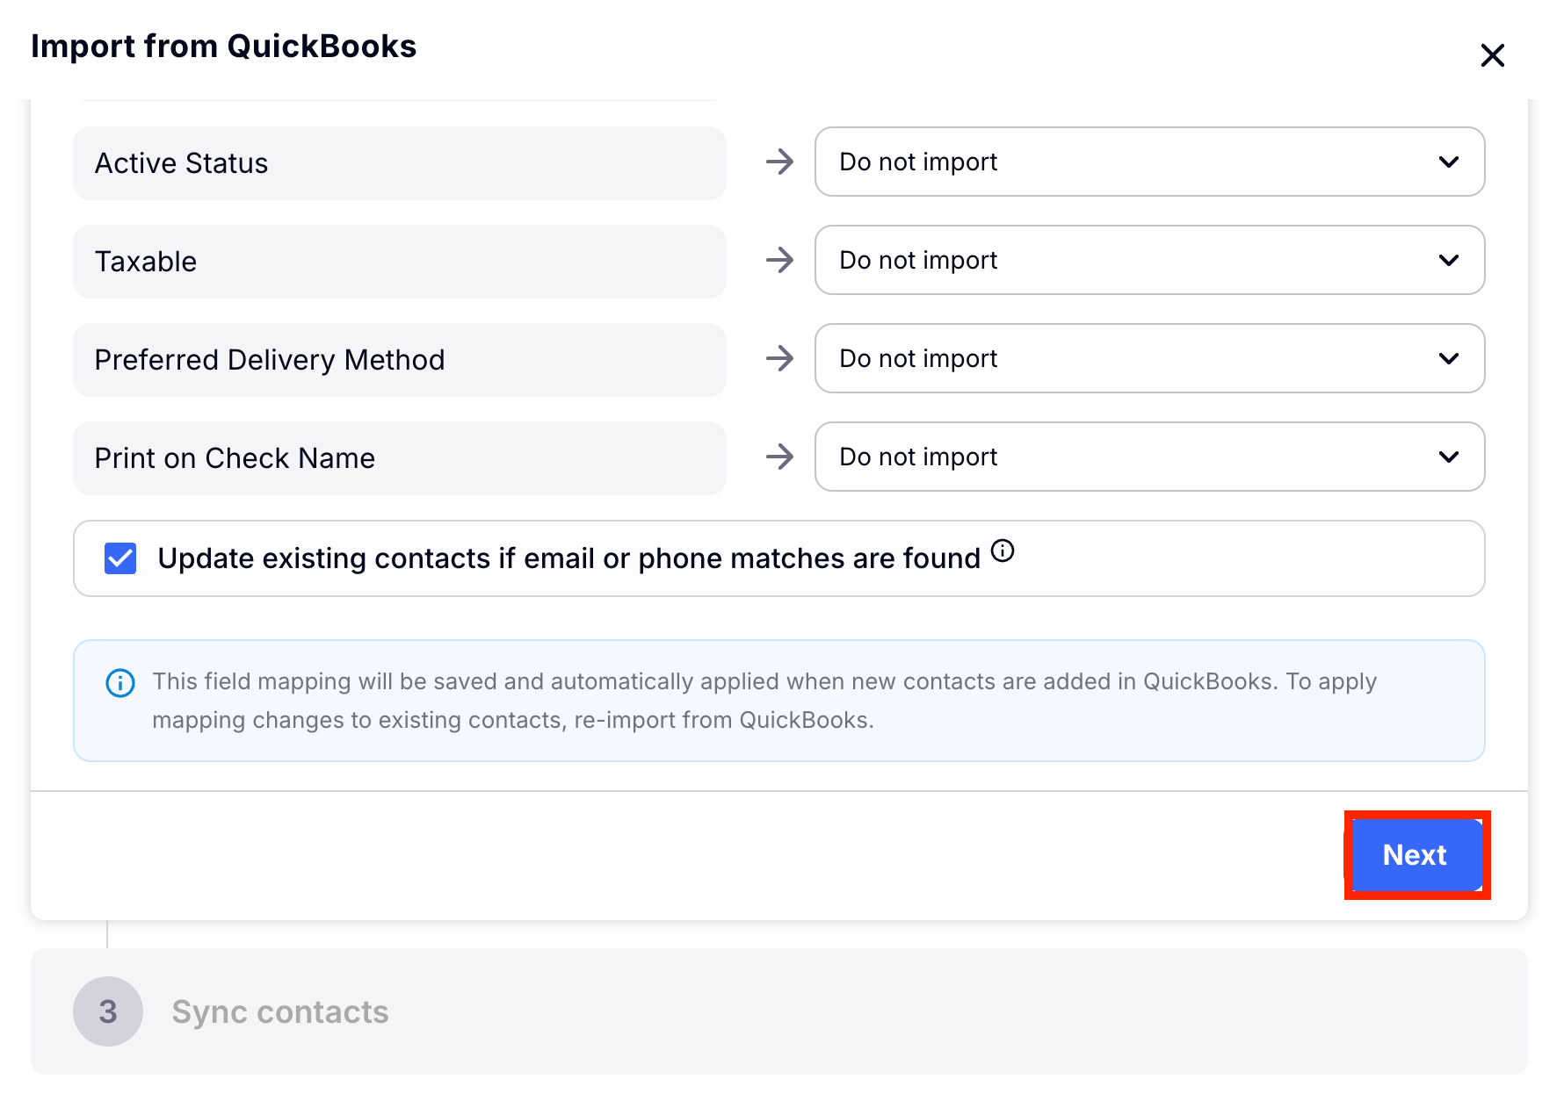Click the arrow icon beside Active Status
Viewport: 1564px width, 1101px height.
tap(779, 162)
